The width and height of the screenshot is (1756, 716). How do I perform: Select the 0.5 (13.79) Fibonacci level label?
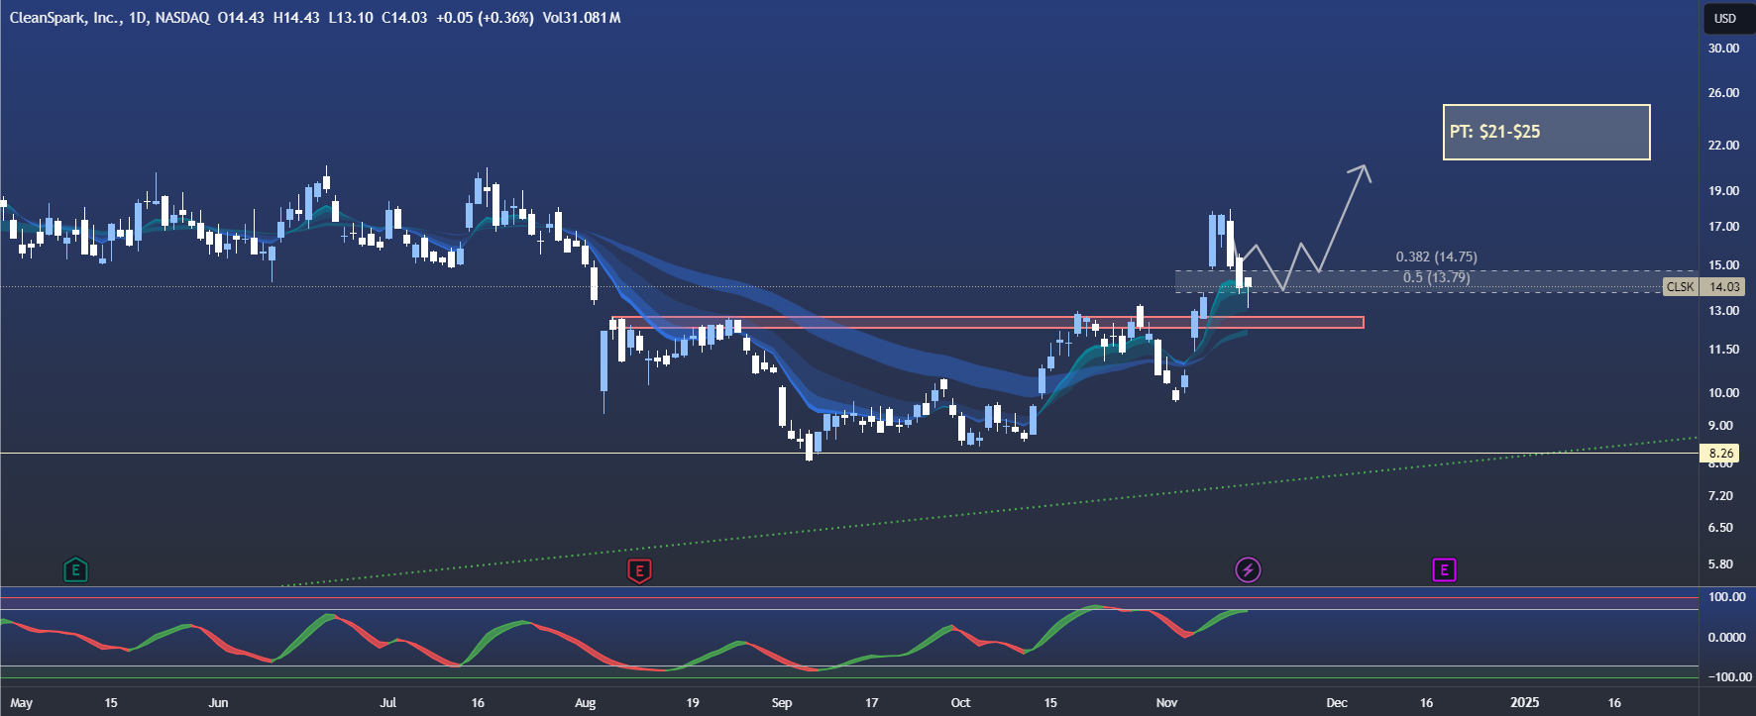[x=1436, y=277]
